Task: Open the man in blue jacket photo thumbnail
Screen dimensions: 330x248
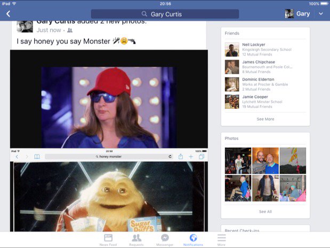Action: [x=265, y=188]
